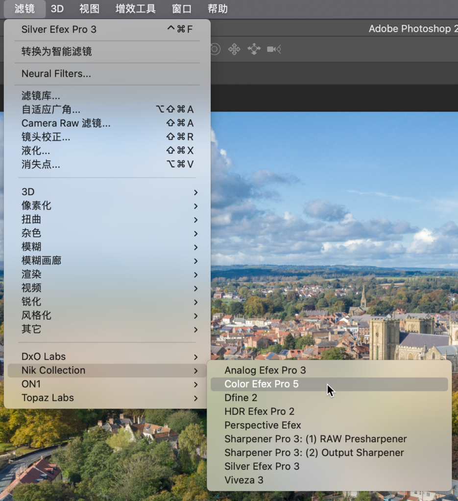Launch Analog Efex Pro 3

(329, 370)
